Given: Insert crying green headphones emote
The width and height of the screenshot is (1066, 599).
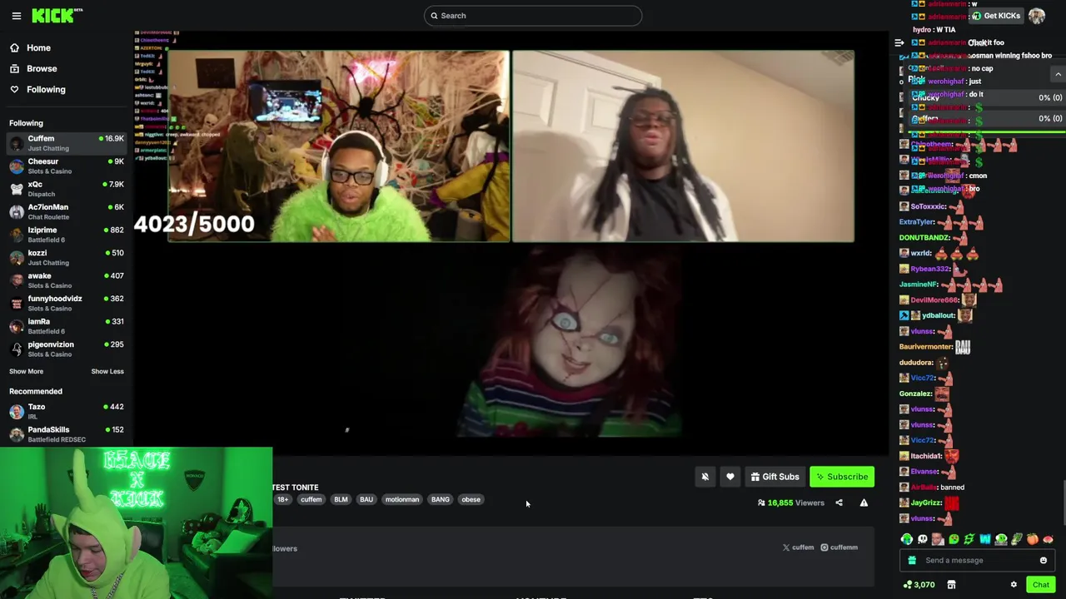Looking at the screenshot, I should coord(907,539).
